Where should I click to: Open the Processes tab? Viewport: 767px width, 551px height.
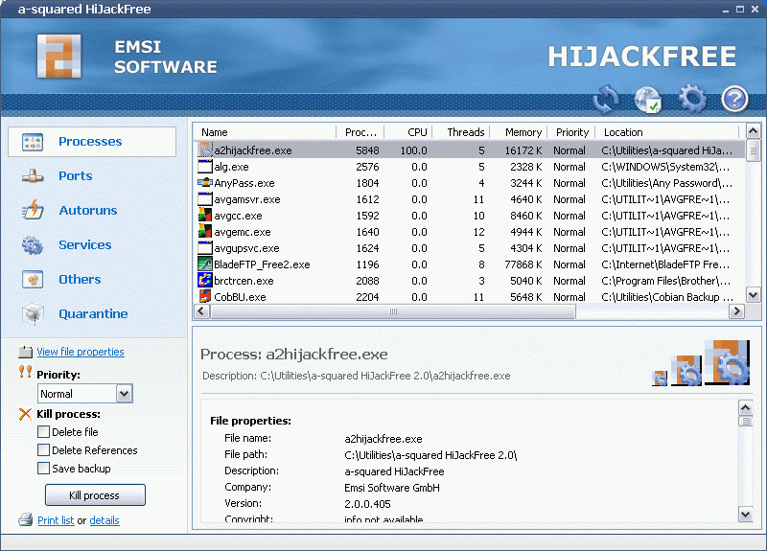click(92, 142)
